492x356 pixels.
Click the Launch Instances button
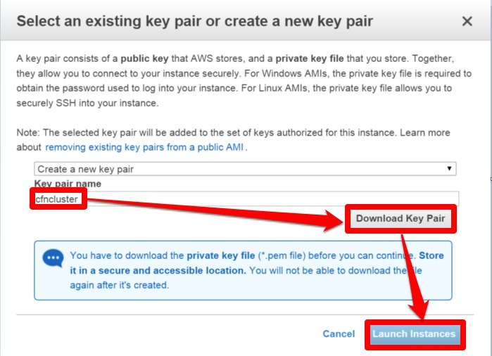(x=414, y=334)
